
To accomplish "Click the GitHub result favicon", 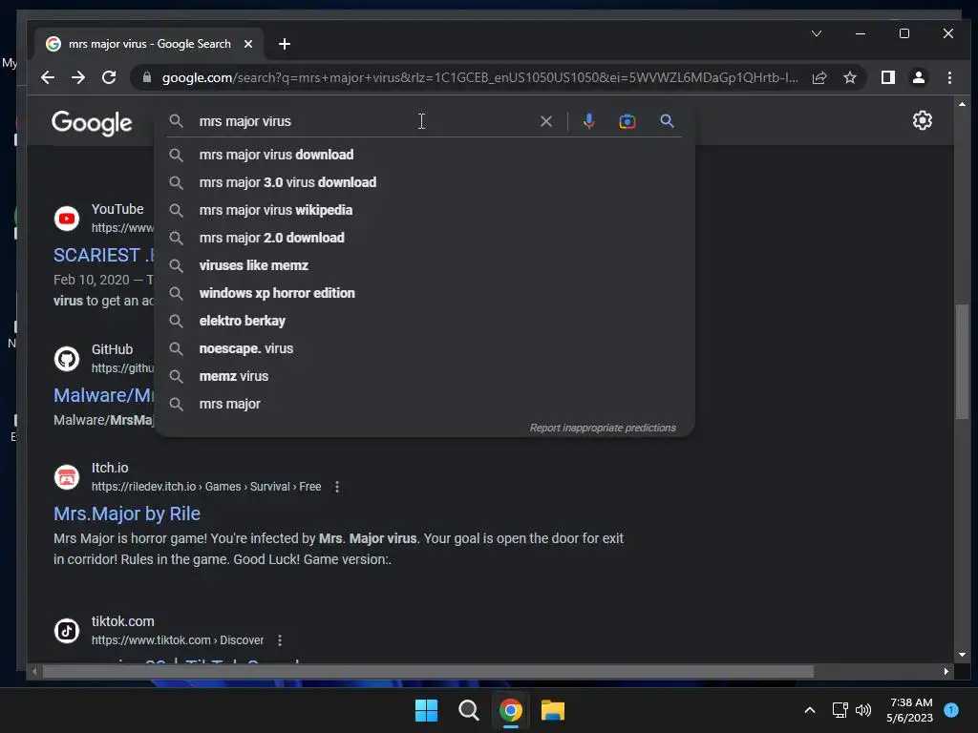I will click(67, 359).
